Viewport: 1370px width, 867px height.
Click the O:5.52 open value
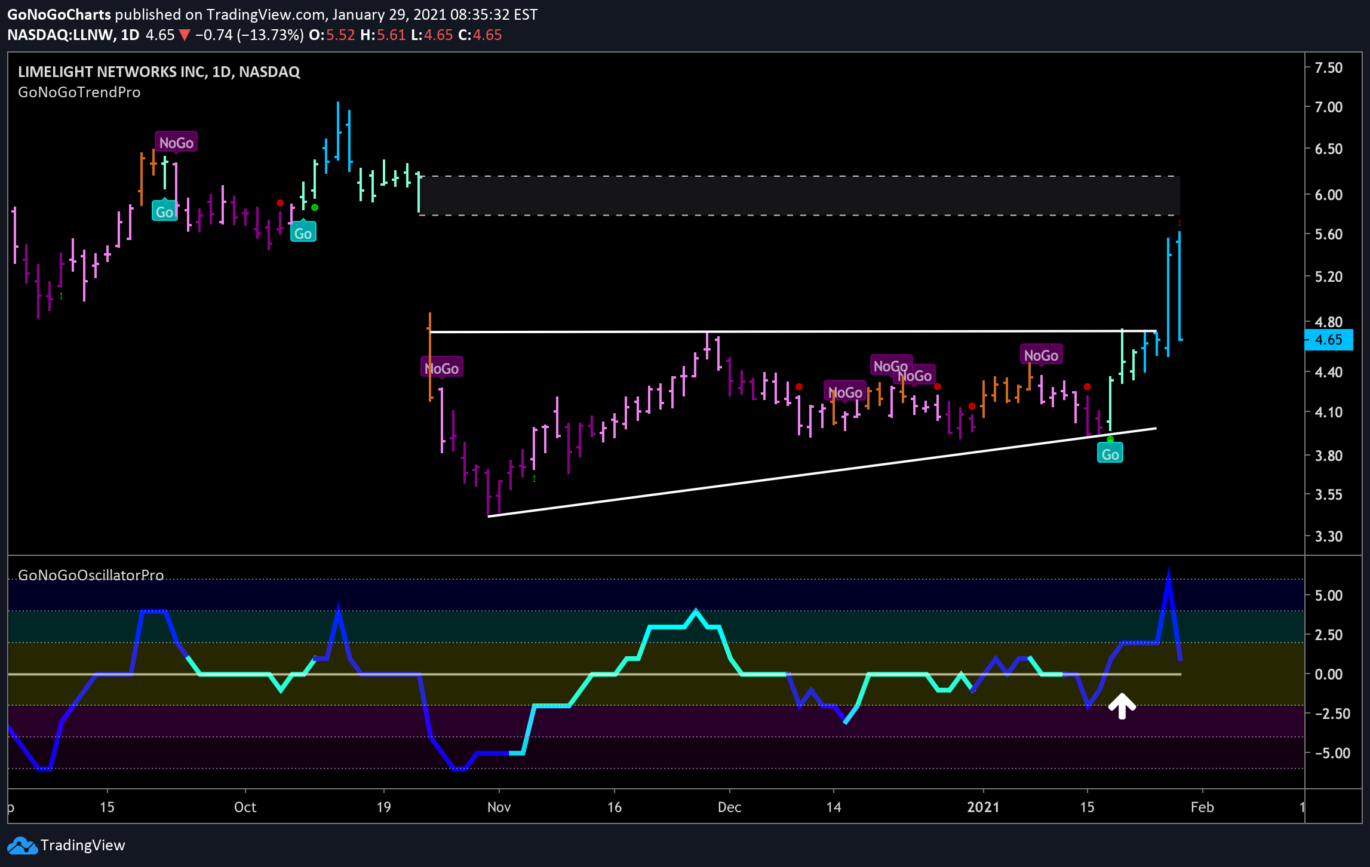pyautogui.click(x=332, y=35)
